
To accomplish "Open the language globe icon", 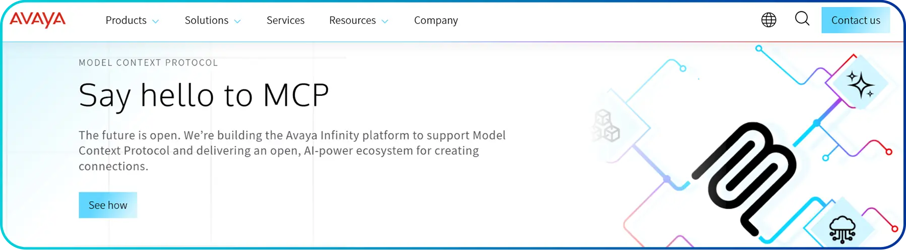I will click(768, 20).
